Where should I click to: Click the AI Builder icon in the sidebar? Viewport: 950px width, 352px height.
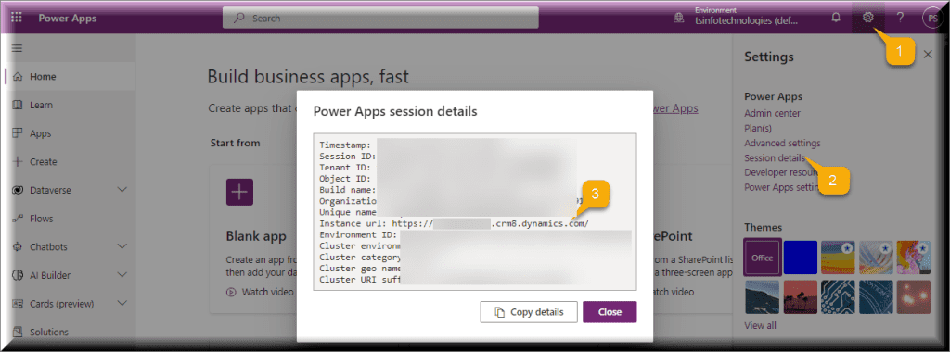click(x=19, y=276)
